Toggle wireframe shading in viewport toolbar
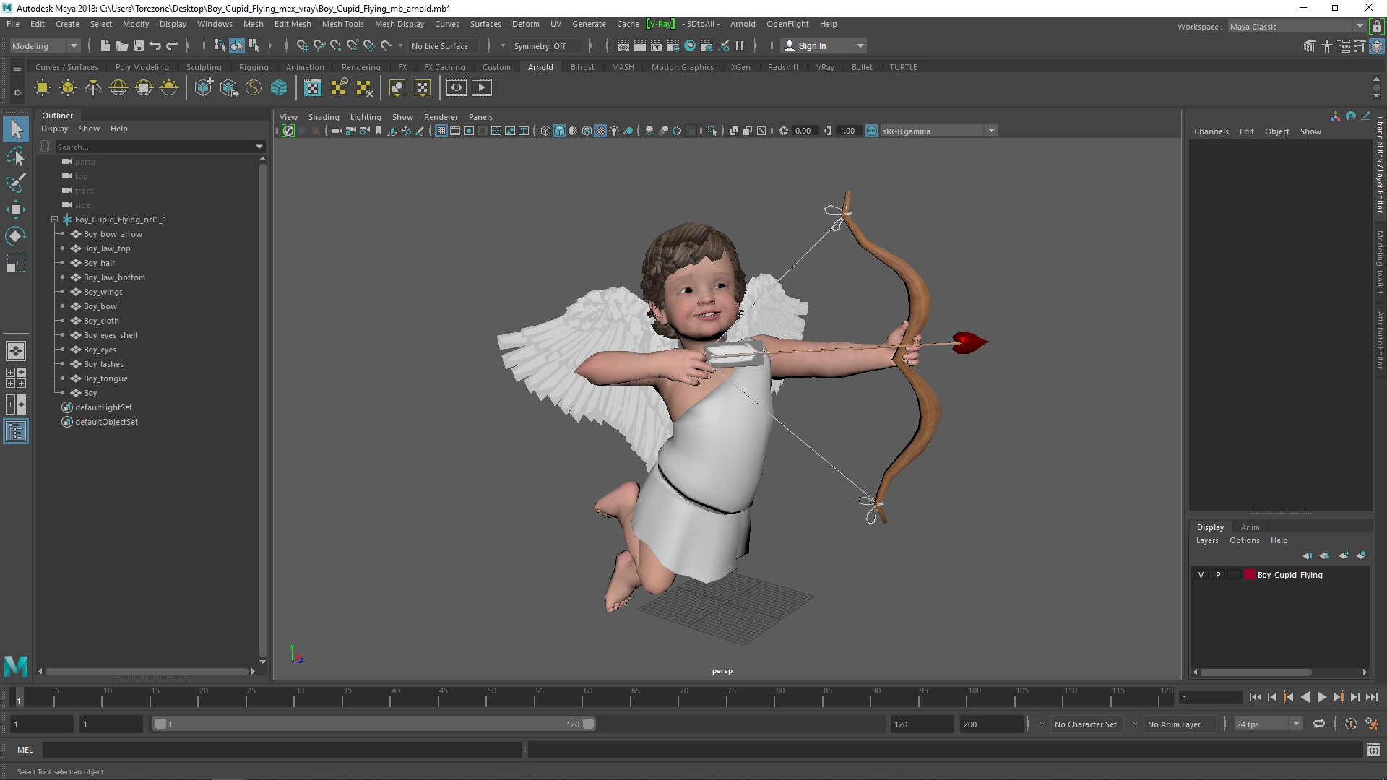Image resolution: width=1387 pixels, height=780 pixels. tap(545, 131)
